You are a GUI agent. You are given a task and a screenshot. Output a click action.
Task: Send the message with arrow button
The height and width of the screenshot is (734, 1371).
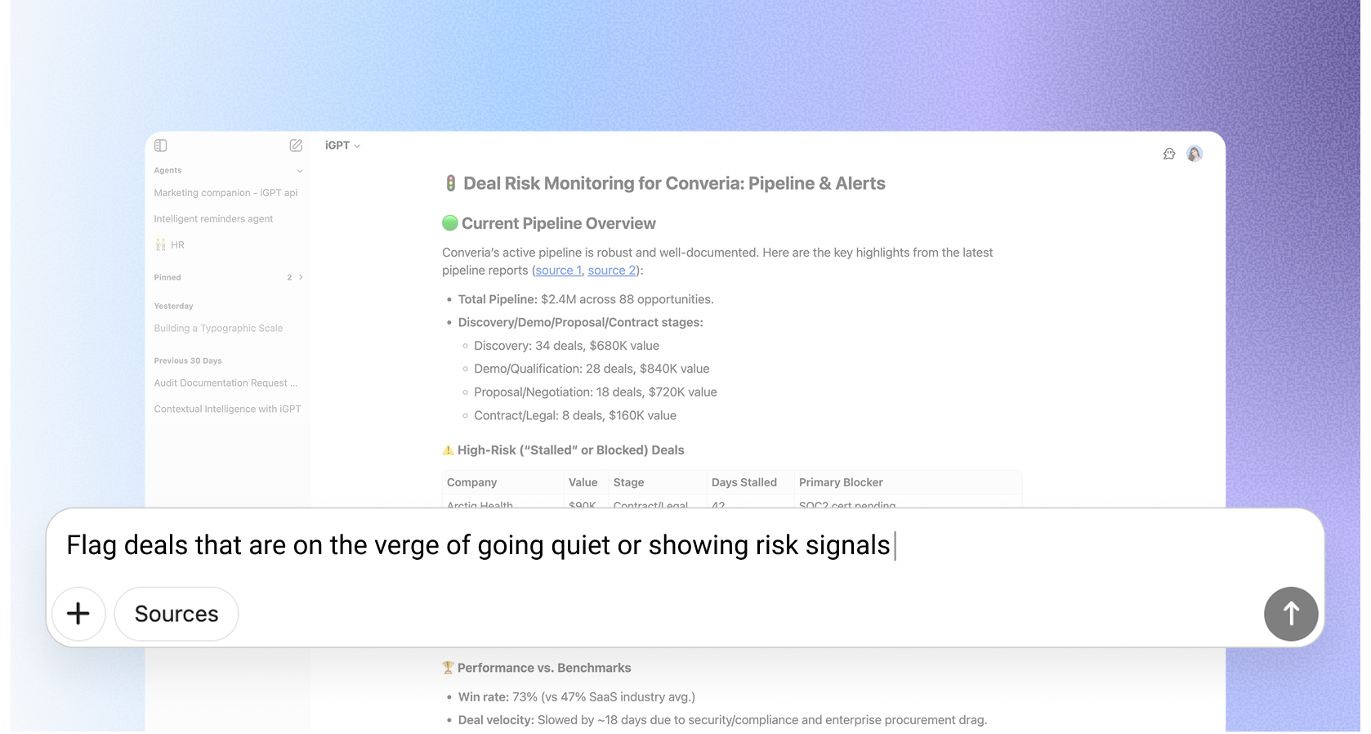(x=1290, y=614)
